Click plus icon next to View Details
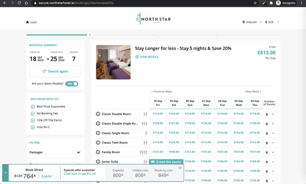The image size is (306, 184). (137, 57)
